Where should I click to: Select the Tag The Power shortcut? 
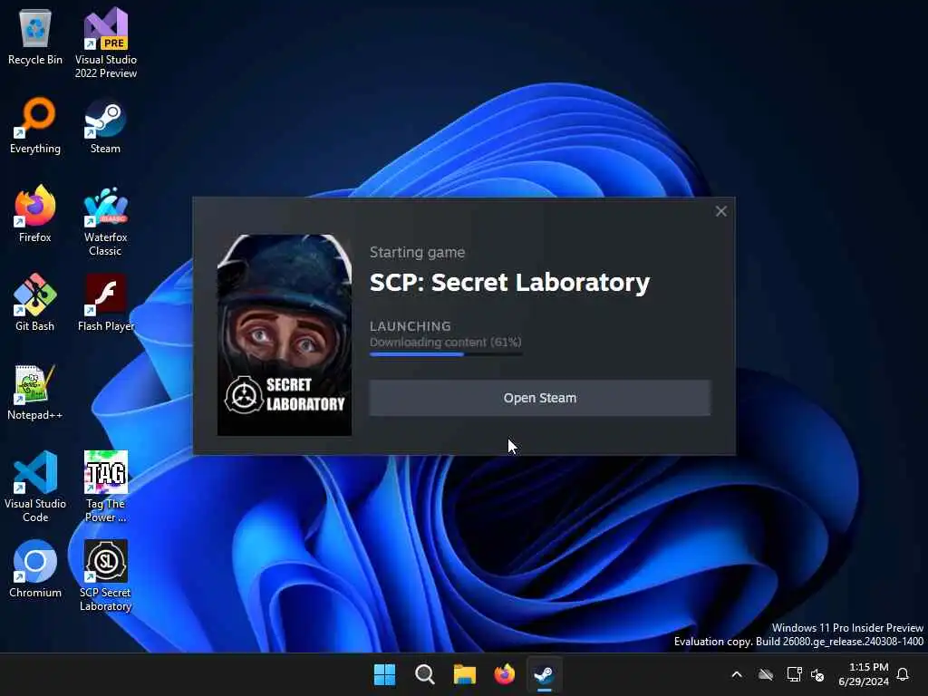point(105,487)
